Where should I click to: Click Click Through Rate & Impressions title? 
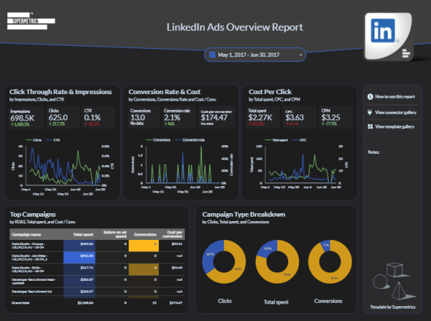click(60, 92)
